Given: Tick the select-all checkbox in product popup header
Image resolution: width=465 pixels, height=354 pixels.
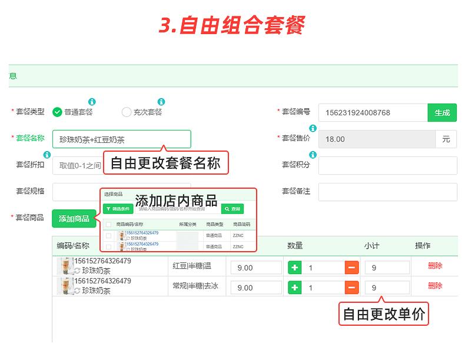Looking at the screenshot, I should 108,224.
